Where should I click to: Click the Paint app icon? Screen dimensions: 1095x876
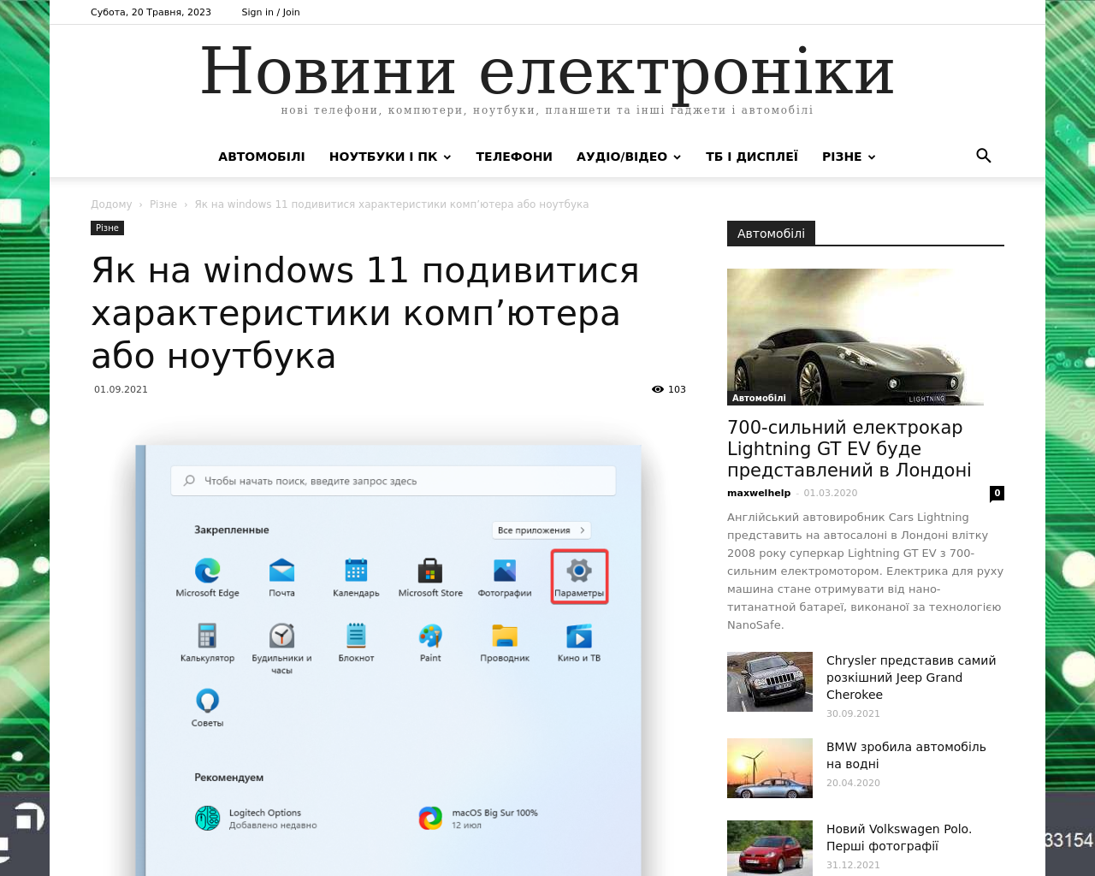point(430,636)
